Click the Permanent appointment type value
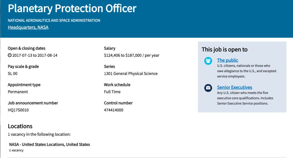Image resolution: width=293 pixels, height=158 pixels. 18,92
